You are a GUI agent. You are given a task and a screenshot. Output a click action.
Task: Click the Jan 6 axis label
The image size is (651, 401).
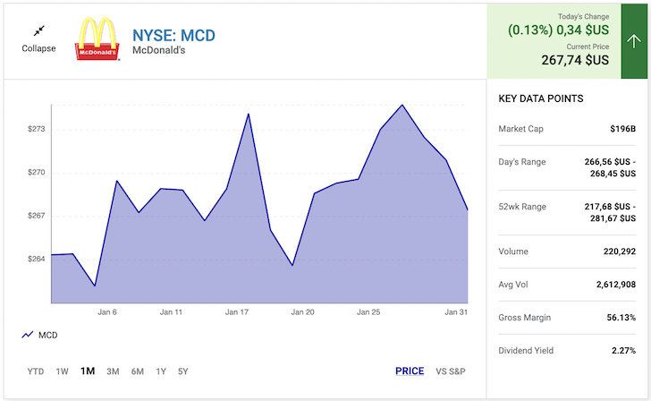pyautogui.click(x=107, y=312)
